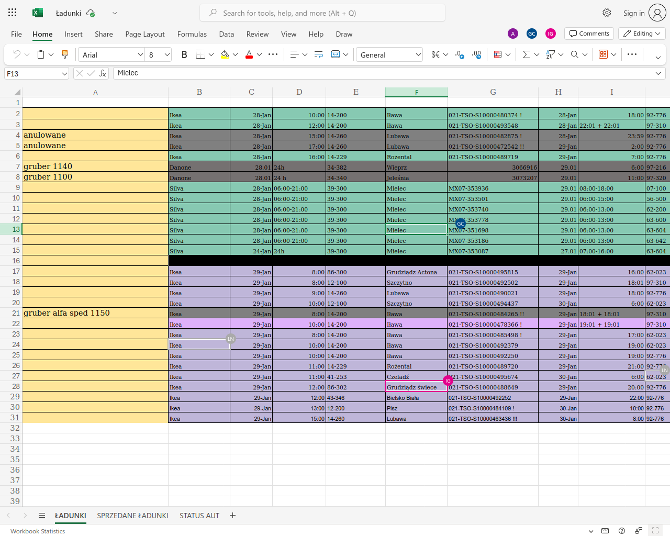670x536 pixels.
Task: Select column G header
Action: 493,92
